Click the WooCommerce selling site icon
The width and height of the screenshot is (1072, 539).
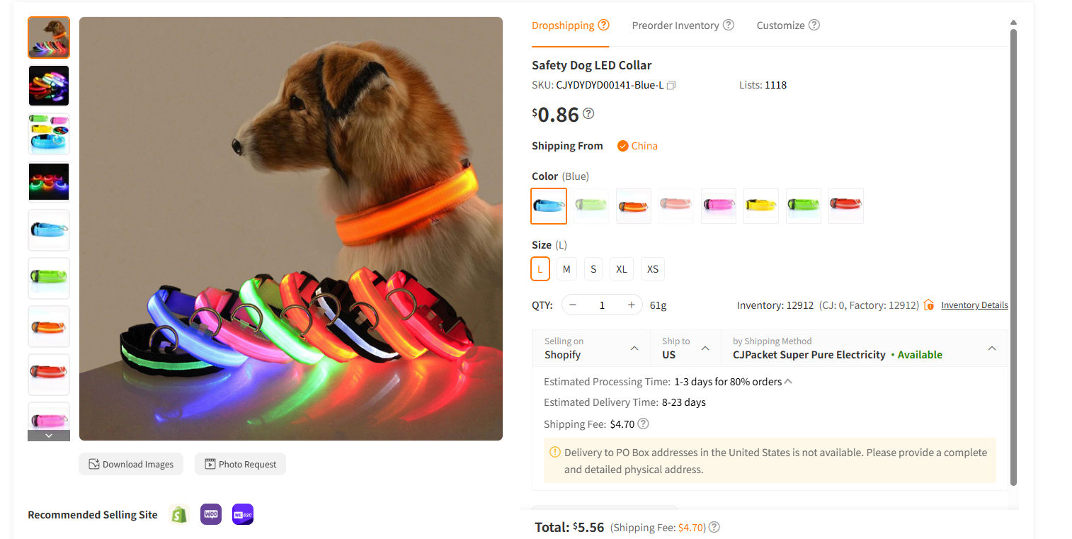pyautogui.click(x=210, y=514)
